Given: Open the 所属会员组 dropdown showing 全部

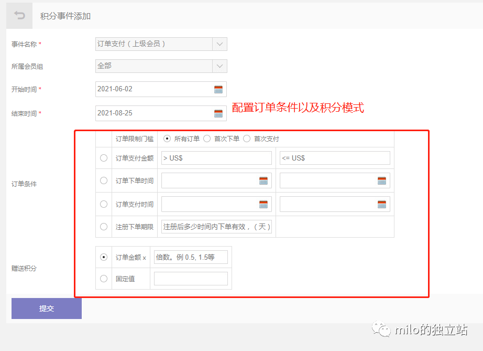Looking at the screenshot, I should click(x=220, y=66).
